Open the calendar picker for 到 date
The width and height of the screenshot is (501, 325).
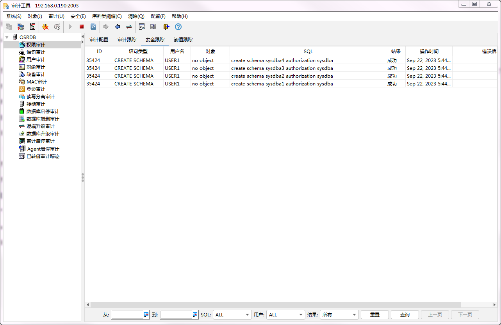[x=195, y=314]
